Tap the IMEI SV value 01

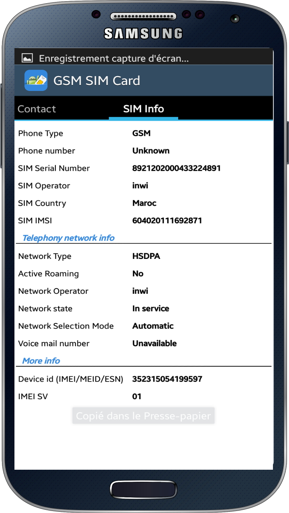point(137,396)
